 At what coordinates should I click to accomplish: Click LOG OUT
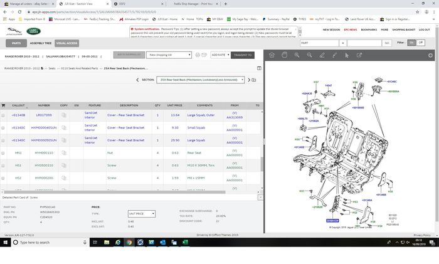(x=424, y=29)
